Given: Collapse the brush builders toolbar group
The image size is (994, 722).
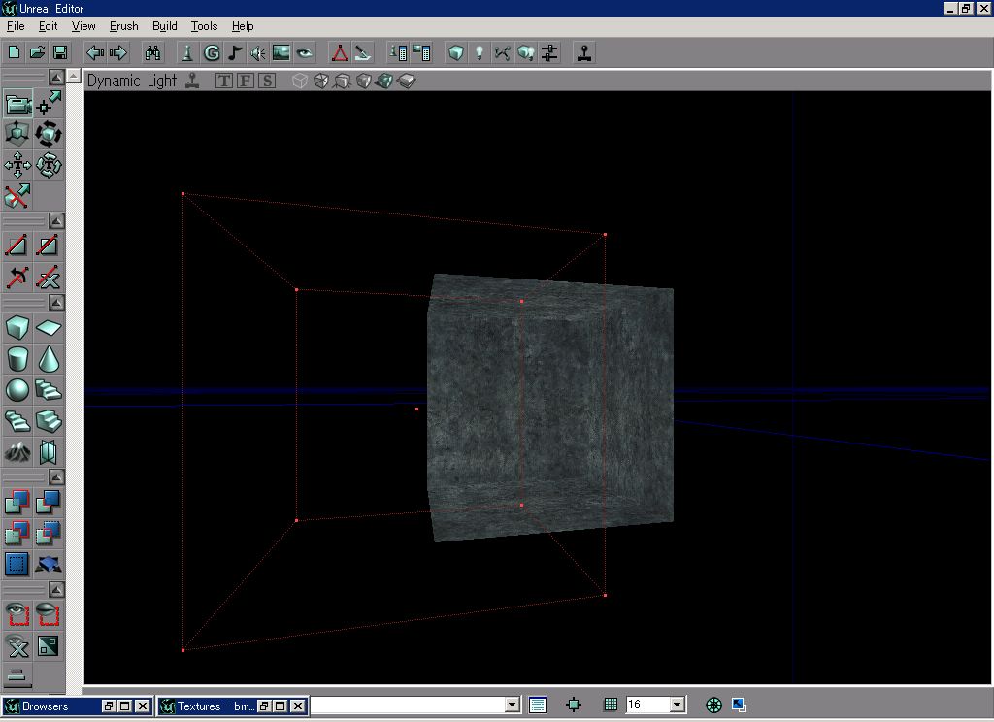Looking at the screenshot, I should point(56,302).
